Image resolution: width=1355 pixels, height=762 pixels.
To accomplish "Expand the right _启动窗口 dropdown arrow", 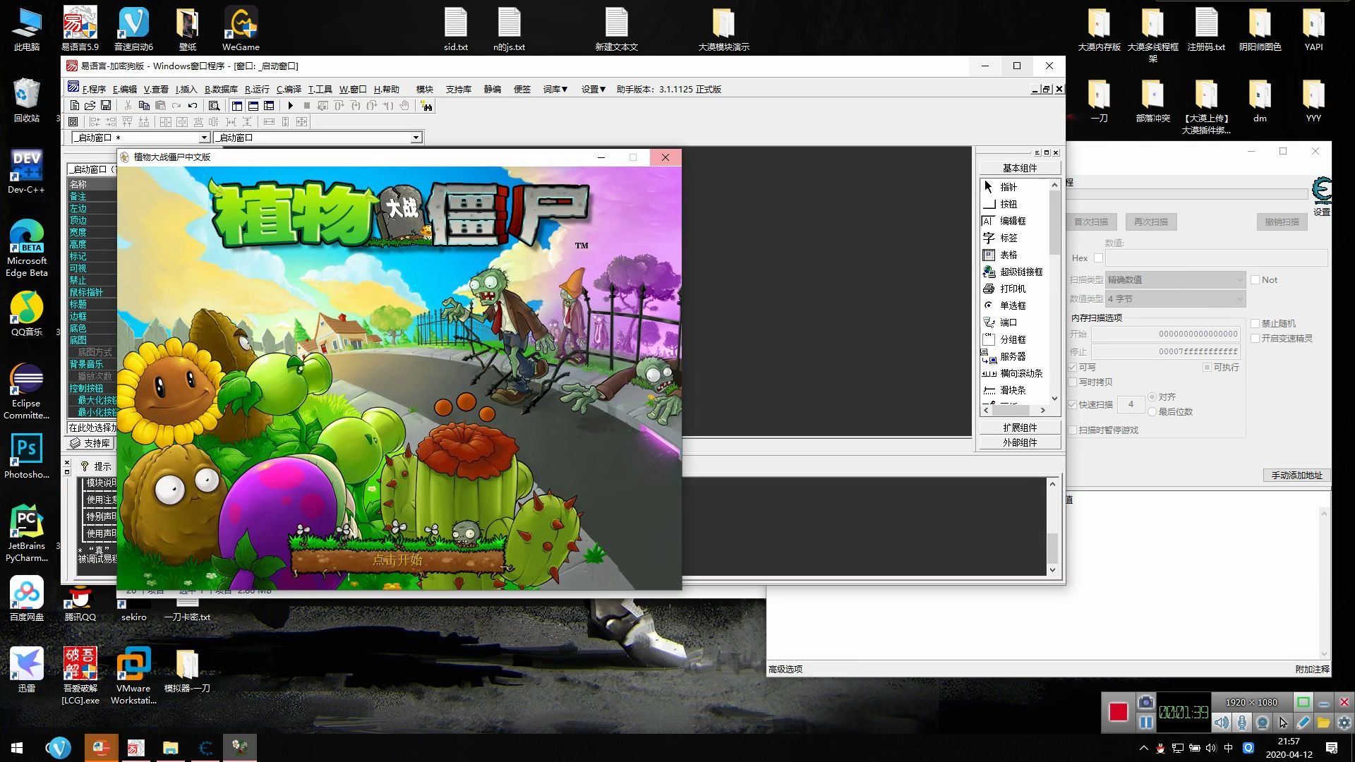I will (x=416, y=138).
